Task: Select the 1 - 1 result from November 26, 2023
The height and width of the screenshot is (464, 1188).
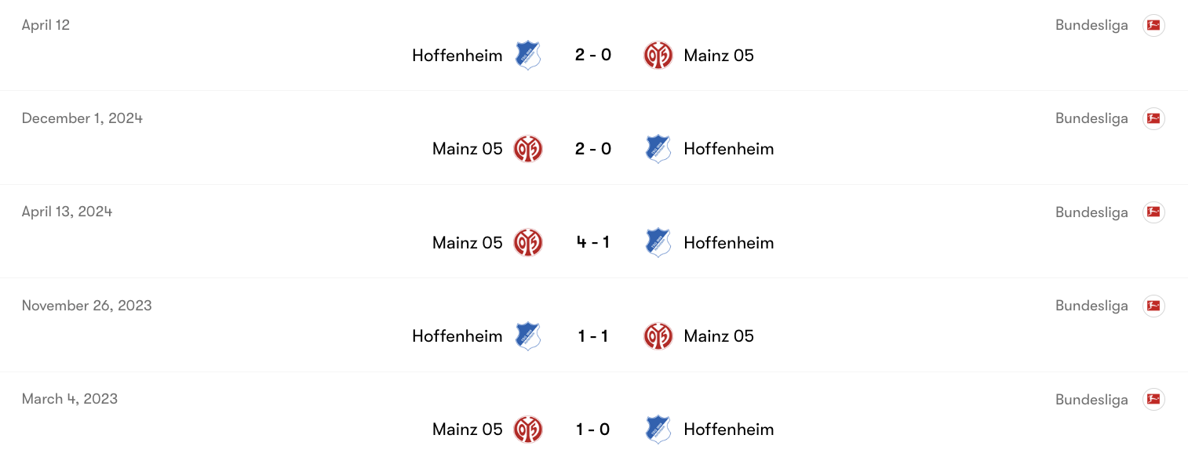Action: (x=592, y=335)
